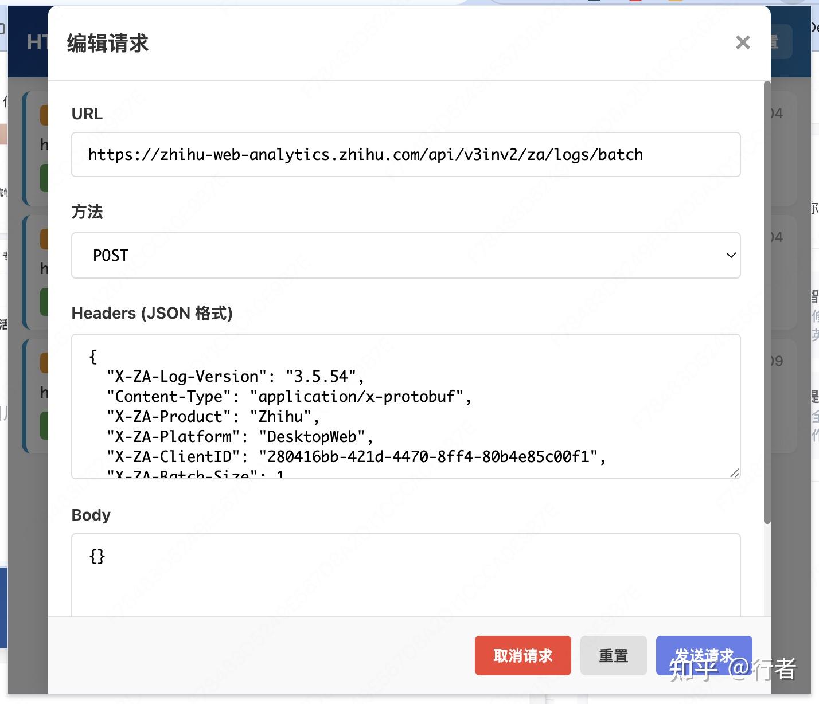Click the "X-ZA-Platform": "DesktopWeb" line

coord(240,437)
